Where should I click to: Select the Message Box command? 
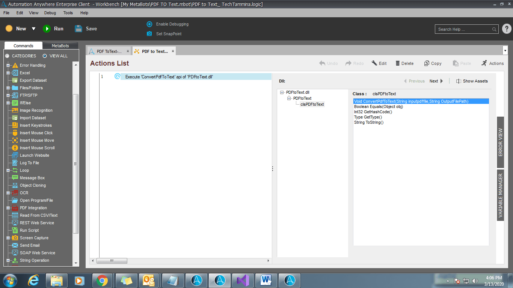32,178
